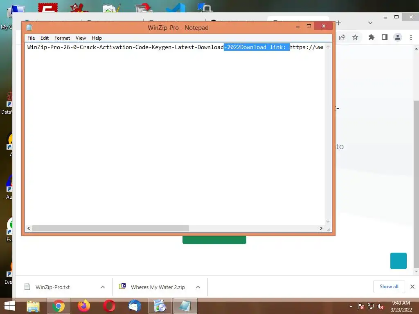Close the WinZip-Pro Notepad window

[324, 26]
